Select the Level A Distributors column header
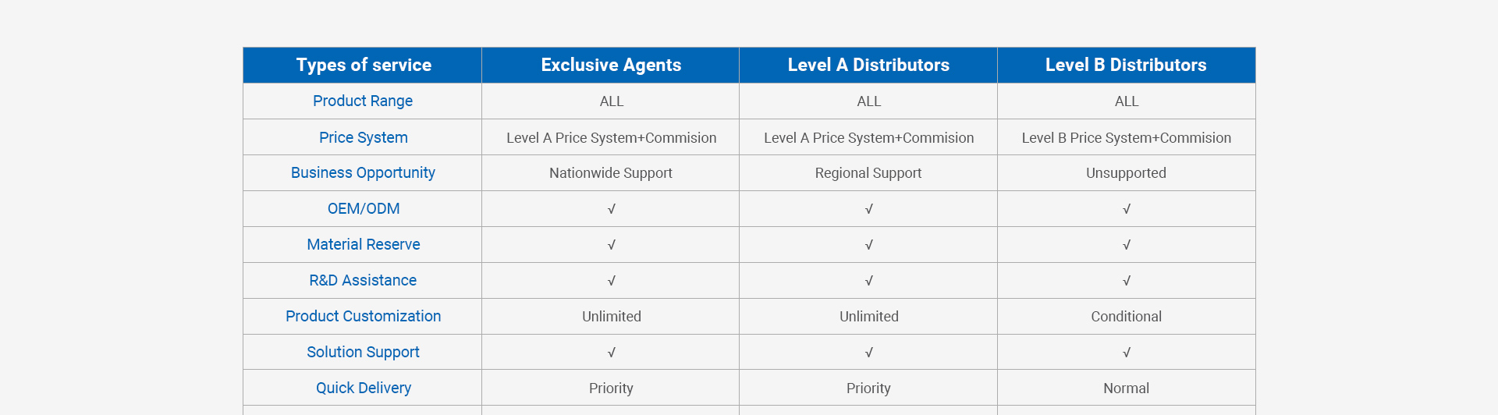 (x=868, y=66)
